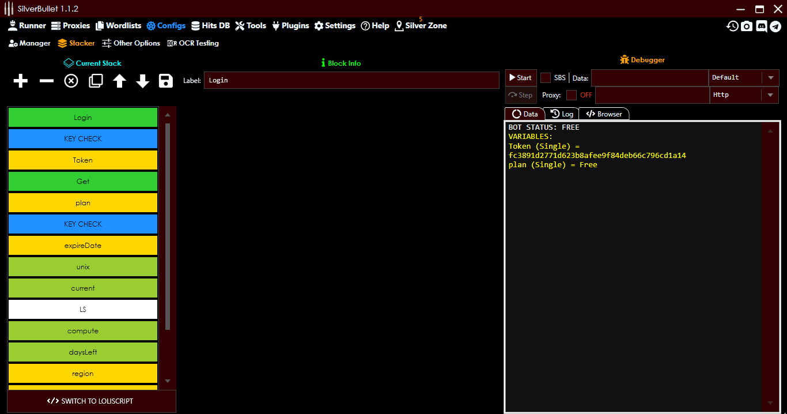Click the 'plan (Single) = Free' line
Screen dimensions: 787x414
[553, 165]
